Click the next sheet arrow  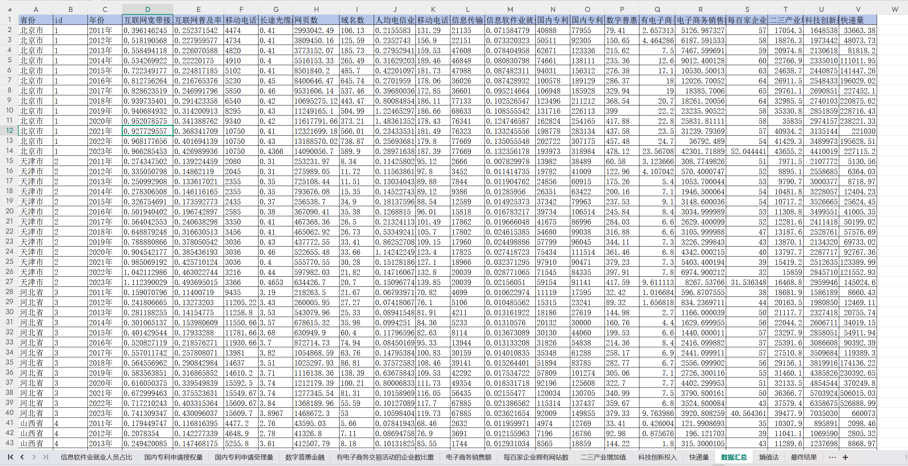pos(34,457)
